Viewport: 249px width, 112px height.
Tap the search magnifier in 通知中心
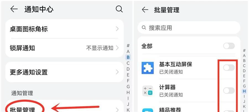pos(119,9)
